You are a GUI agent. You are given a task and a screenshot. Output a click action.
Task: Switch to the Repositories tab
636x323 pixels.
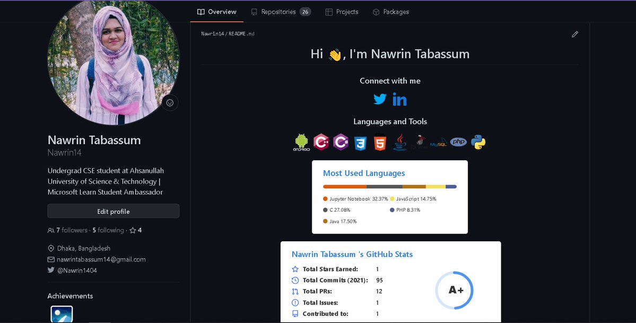coord(281,12)
